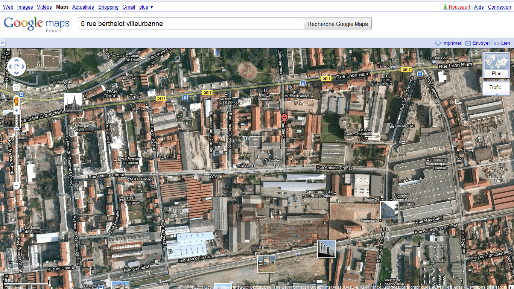The height and width of the screenshot is (289, 514).
Task: Zoom in with the plus button
Action: (16, 111)
